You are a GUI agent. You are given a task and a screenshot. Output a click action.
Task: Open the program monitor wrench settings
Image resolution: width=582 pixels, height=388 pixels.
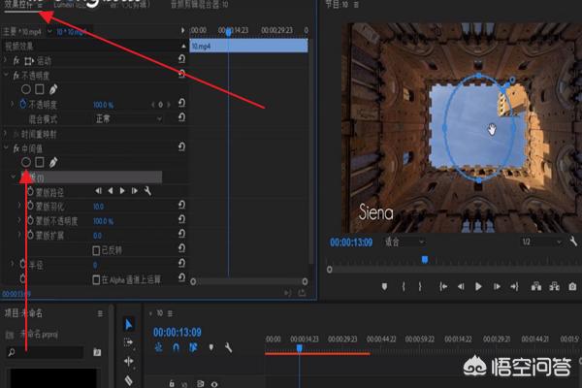574,242
